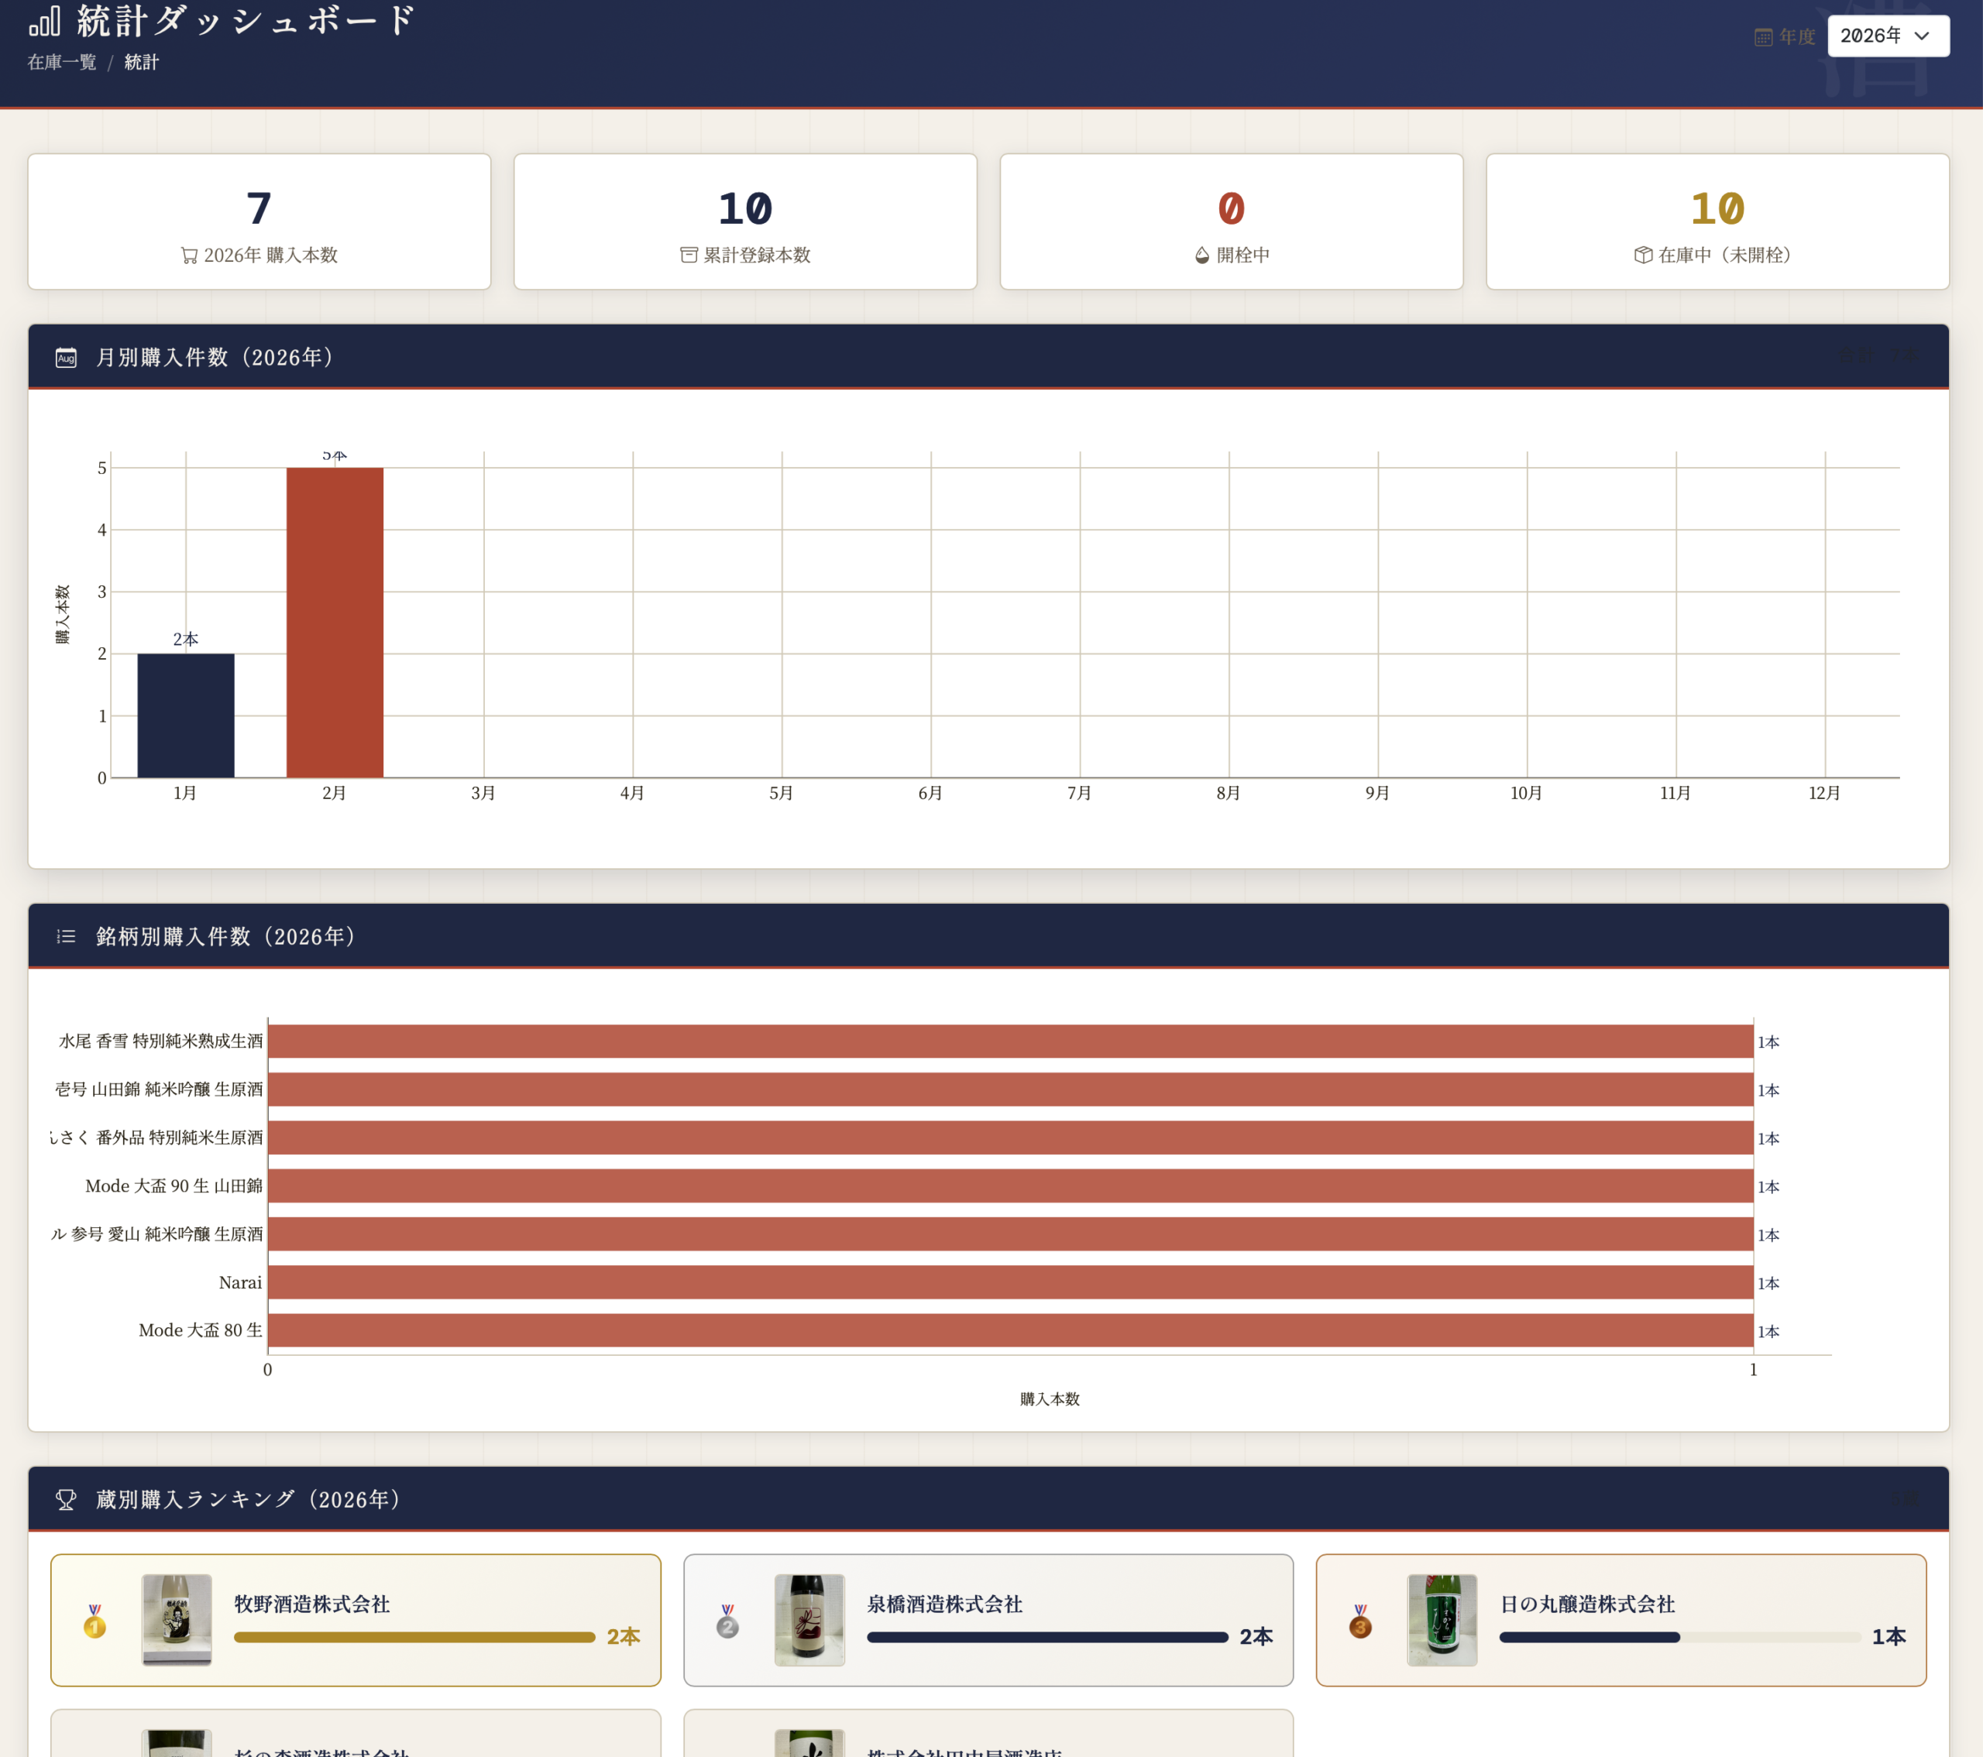1983x1757 pixels.
Task: Click the calendar icon in 月別購入件数 header
Action: pyautogui.click(x=66, y=358)
